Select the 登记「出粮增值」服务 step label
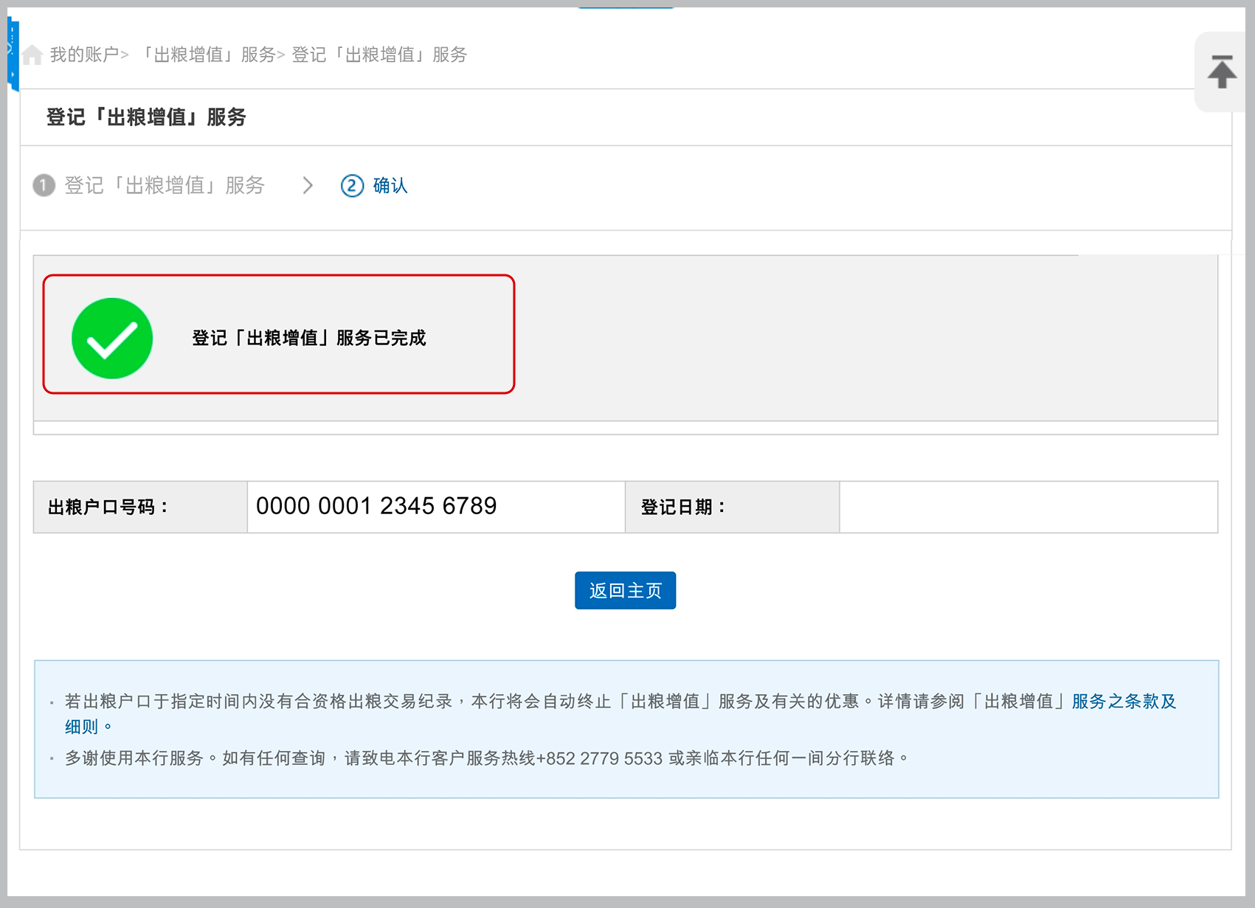Image resolution: width=1255 pixels, height=908 pixels. 164,185
